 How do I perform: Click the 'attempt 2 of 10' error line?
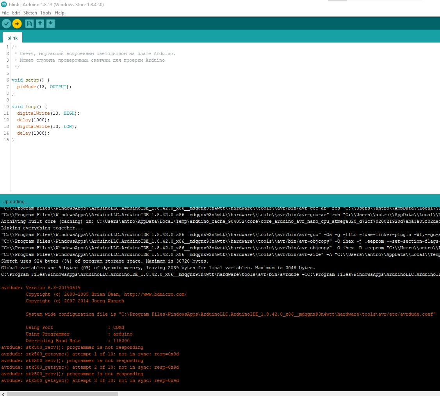[x=90, y=368]
